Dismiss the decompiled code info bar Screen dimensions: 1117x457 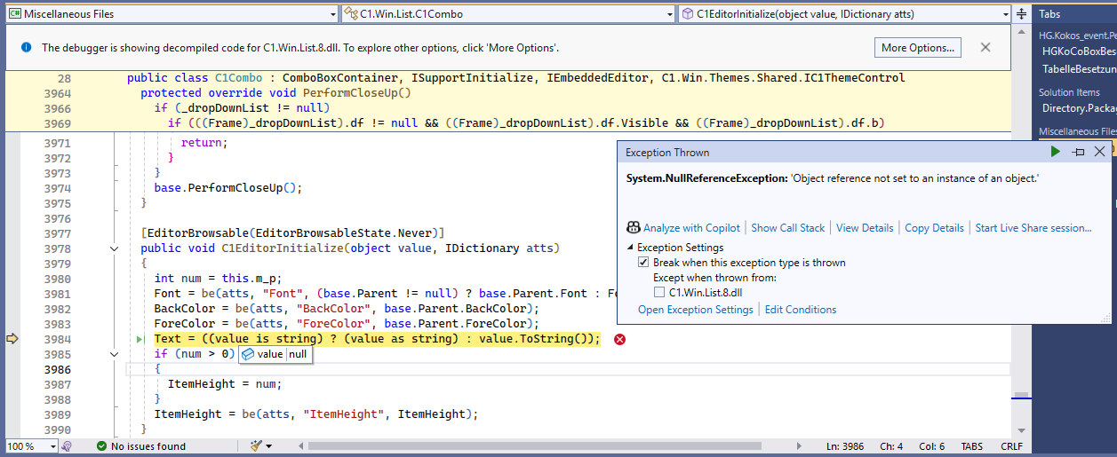[985, 47]
